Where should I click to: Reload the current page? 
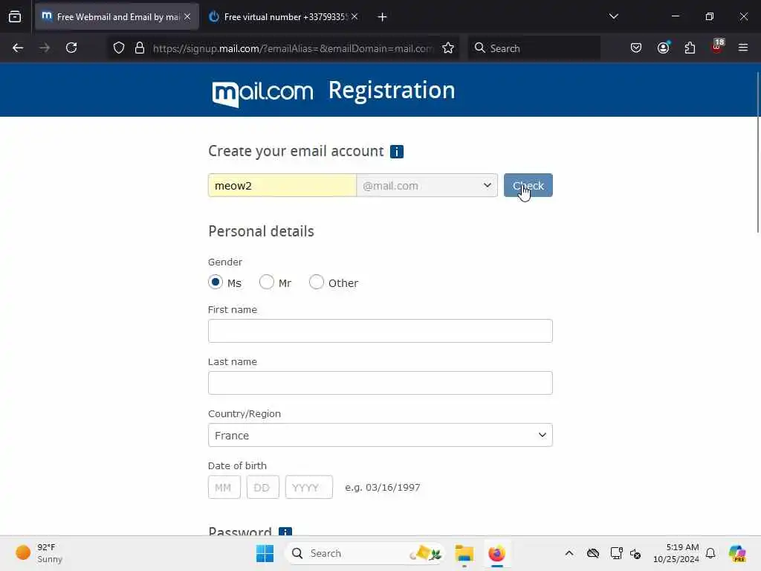pyautogui.click(x=71, y=48)
